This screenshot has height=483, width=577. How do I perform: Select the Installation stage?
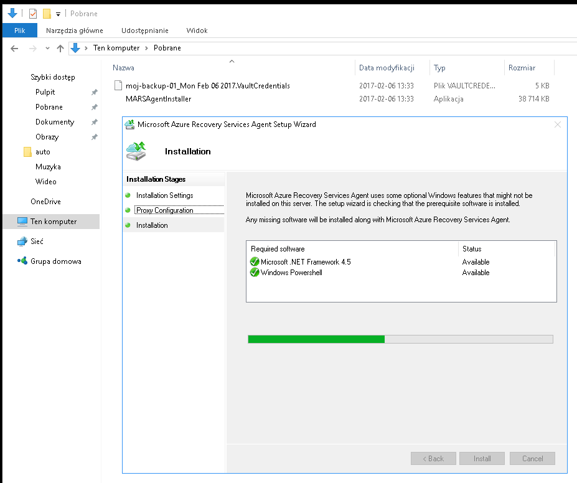coord(152,225)
